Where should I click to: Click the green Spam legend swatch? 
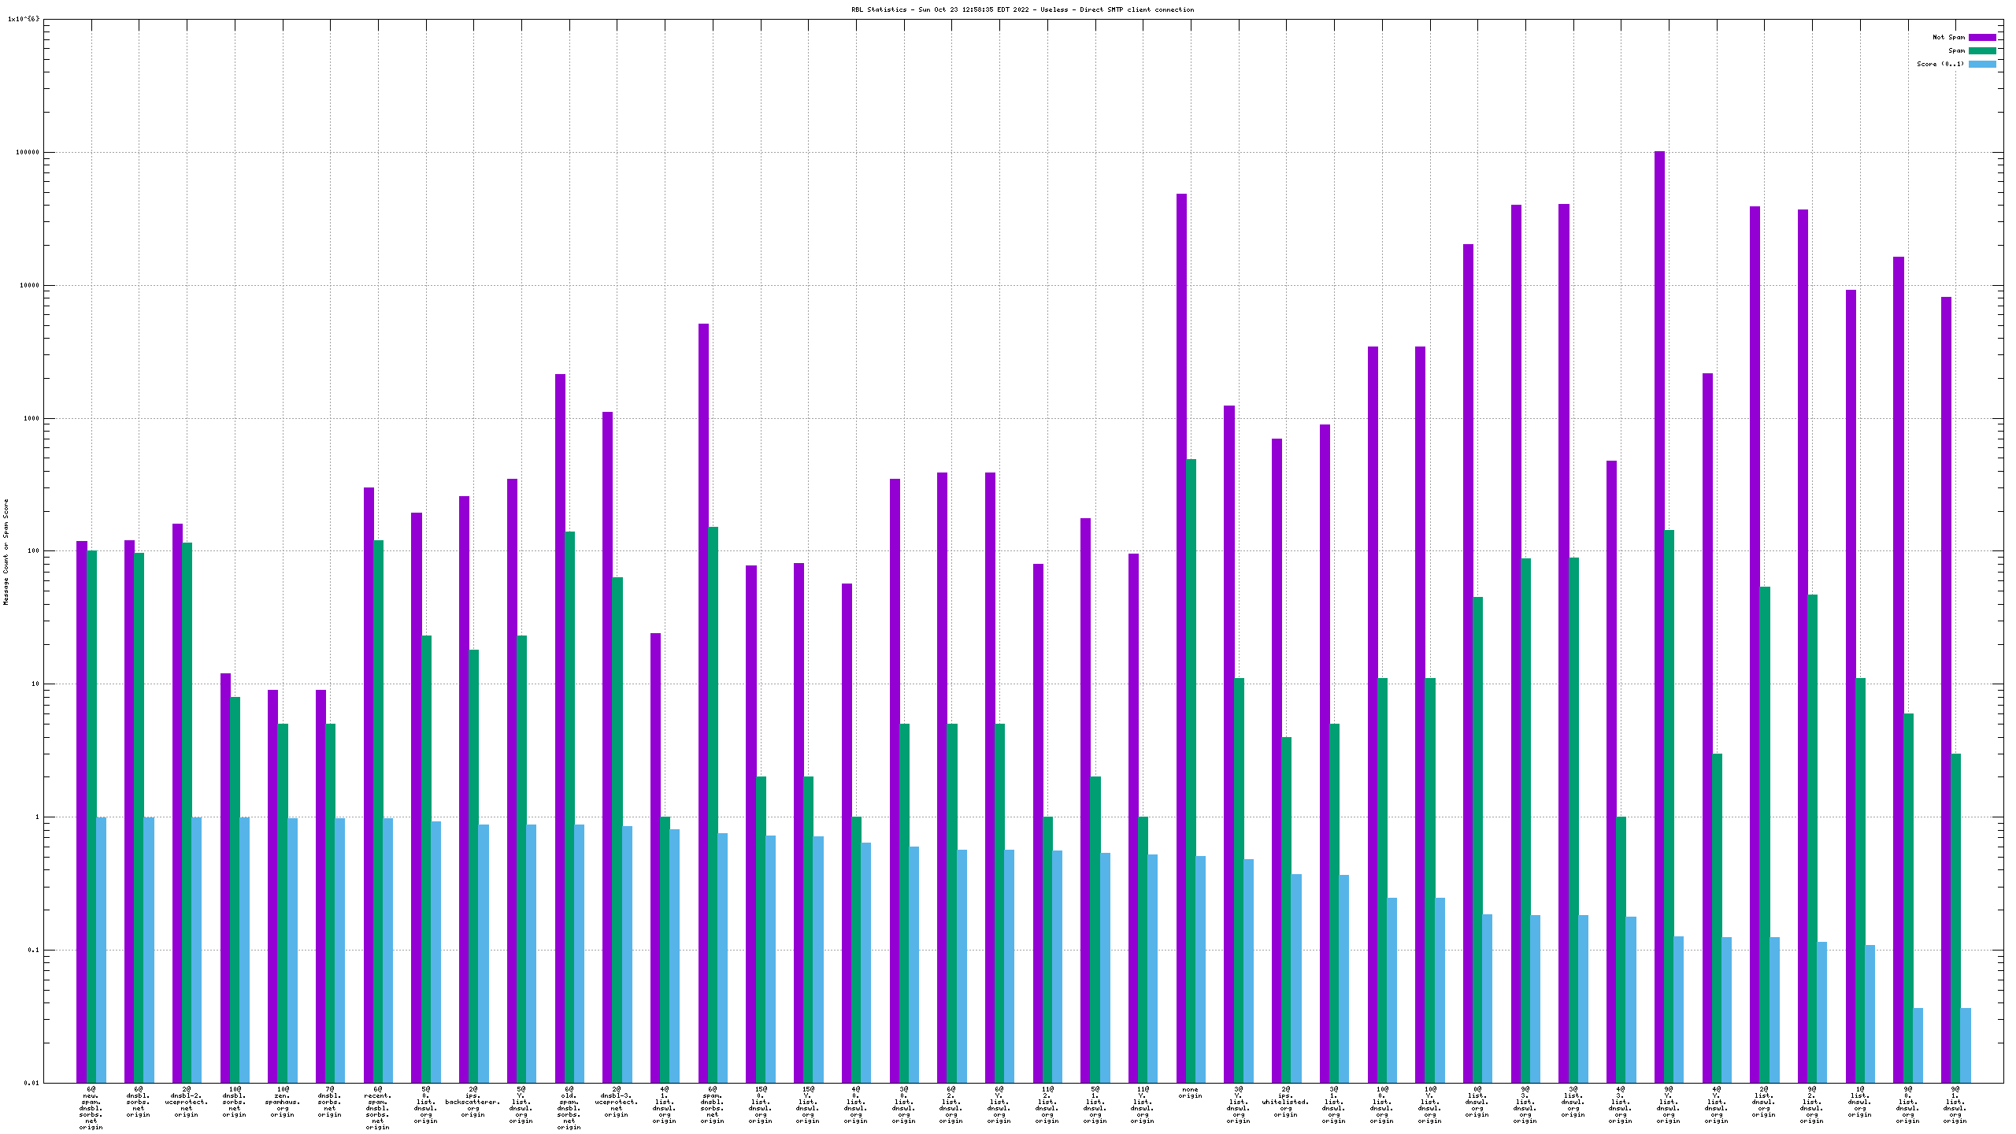pos(1981,50)
